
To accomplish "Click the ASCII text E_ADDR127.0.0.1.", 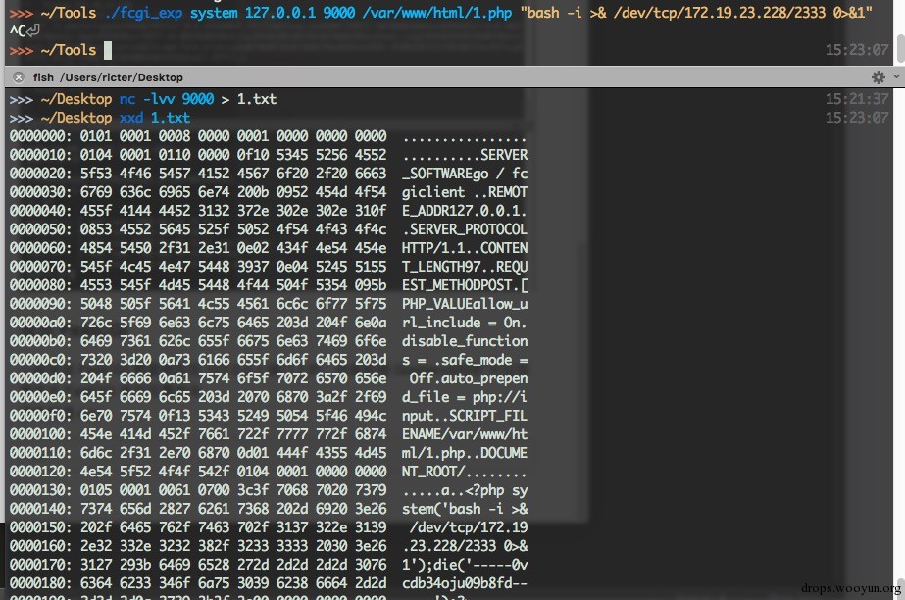I will [x=465, y=211].
